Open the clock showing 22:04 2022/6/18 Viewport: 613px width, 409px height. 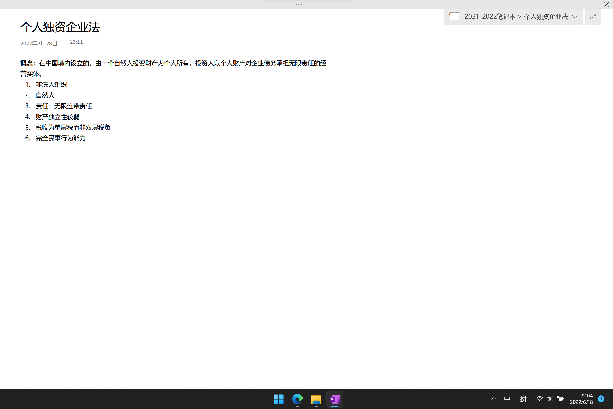pyautogui.click(x=581, y=399)
